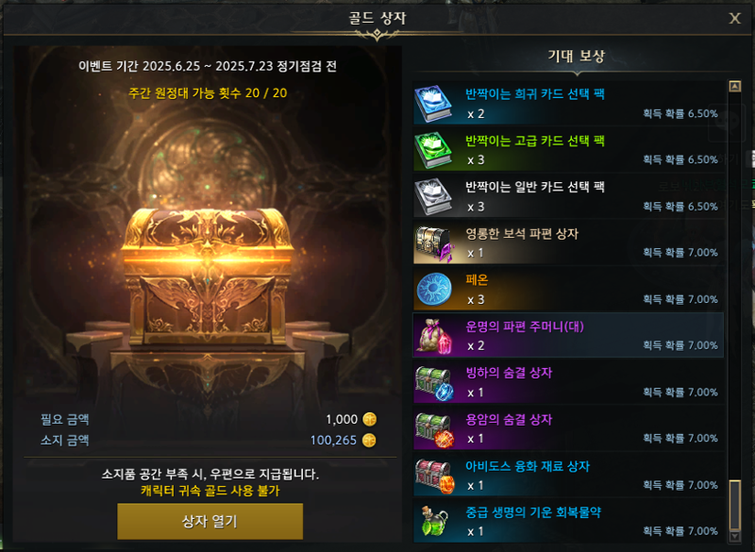The width and height of the screenshot is (755, 552).
Task: Select the lava breath chest icon
Action: point(433,429)
